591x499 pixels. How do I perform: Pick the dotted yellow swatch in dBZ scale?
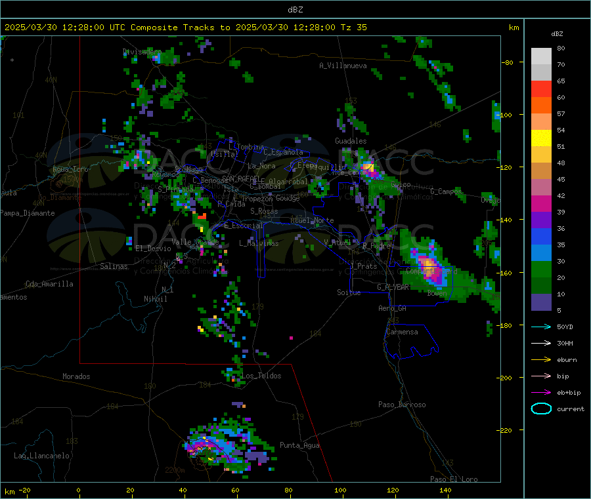[x=541, y=138]
